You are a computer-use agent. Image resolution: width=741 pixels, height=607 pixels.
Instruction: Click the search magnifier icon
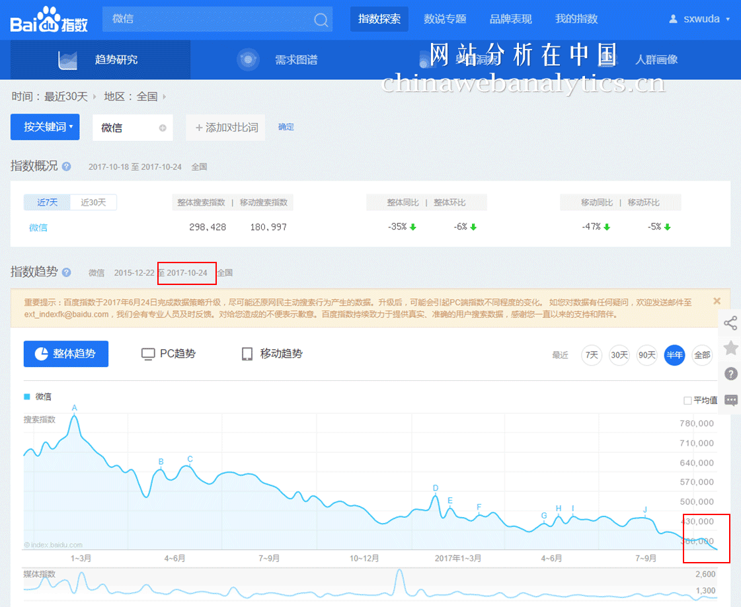click(x=321, y=20)
